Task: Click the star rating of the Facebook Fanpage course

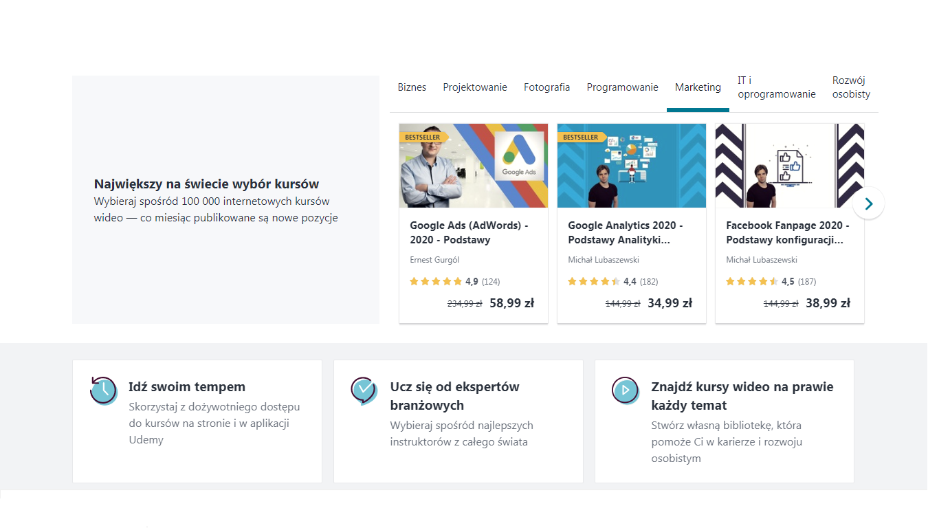Action: pos(752,281)
